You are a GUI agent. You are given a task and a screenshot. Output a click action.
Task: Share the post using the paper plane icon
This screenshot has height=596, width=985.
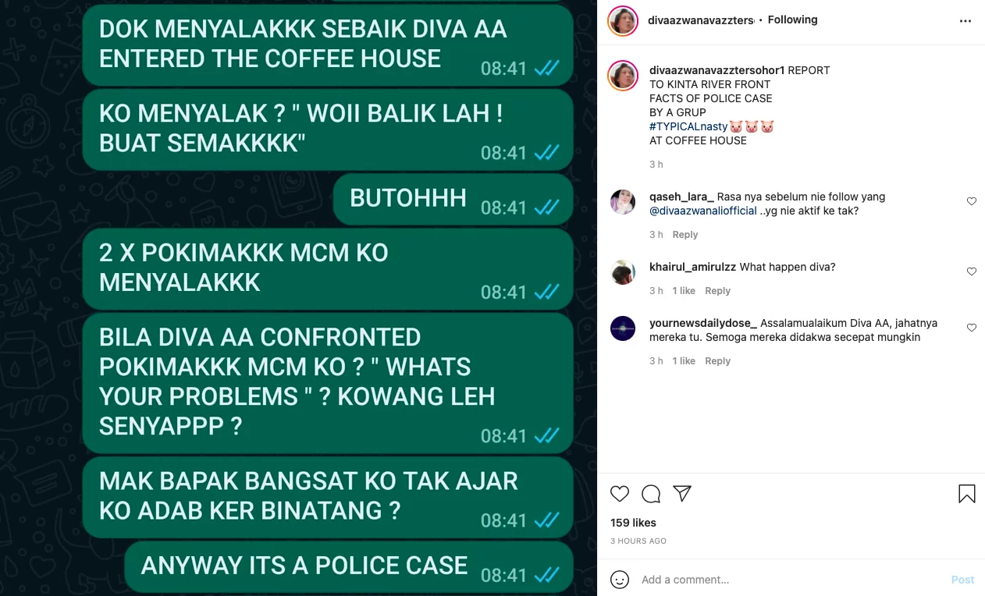pyautogui.click(x=682, y=494)
